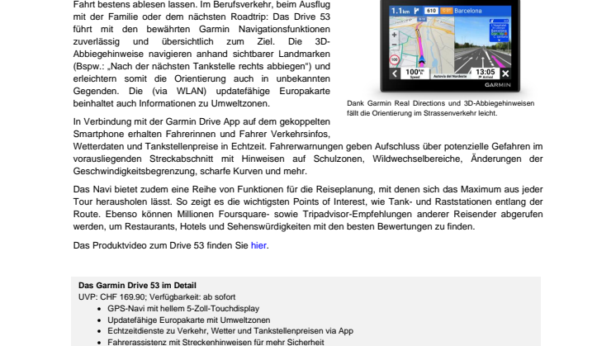Click the zoom-in plus on the device map

pos(395,35)
